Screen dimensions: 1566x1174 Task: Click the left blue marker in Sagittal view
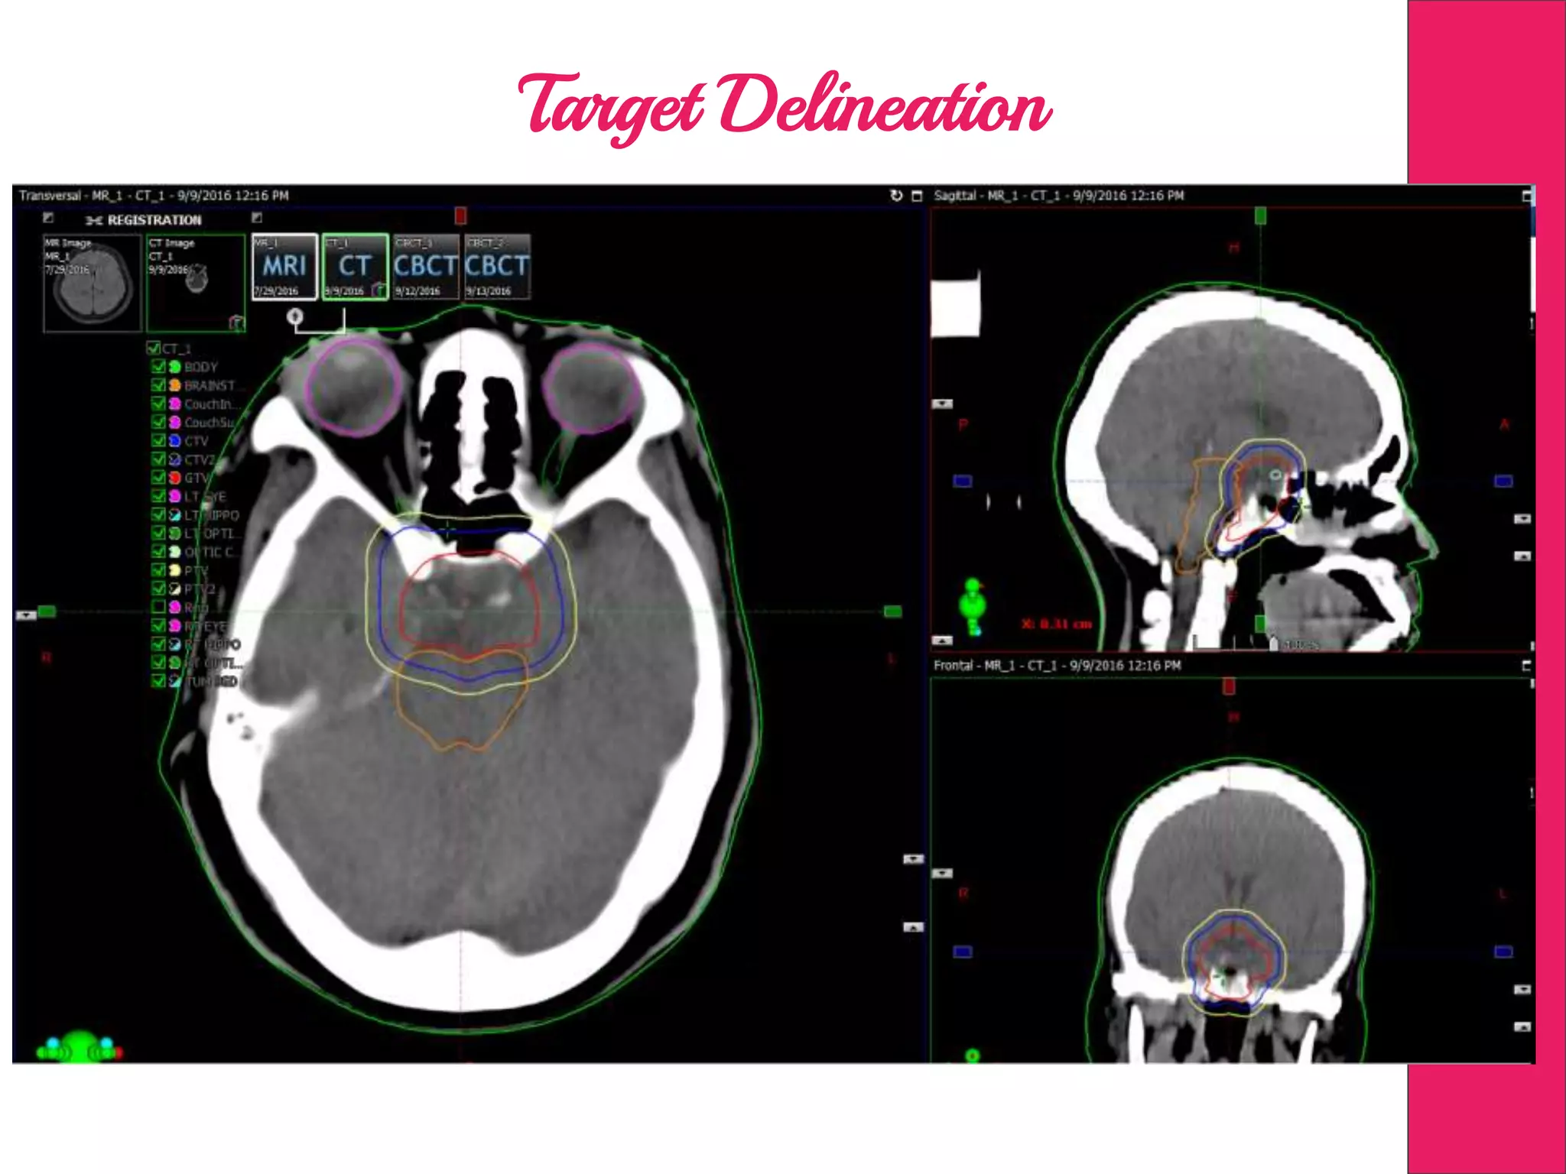click(x=963, y=481)
